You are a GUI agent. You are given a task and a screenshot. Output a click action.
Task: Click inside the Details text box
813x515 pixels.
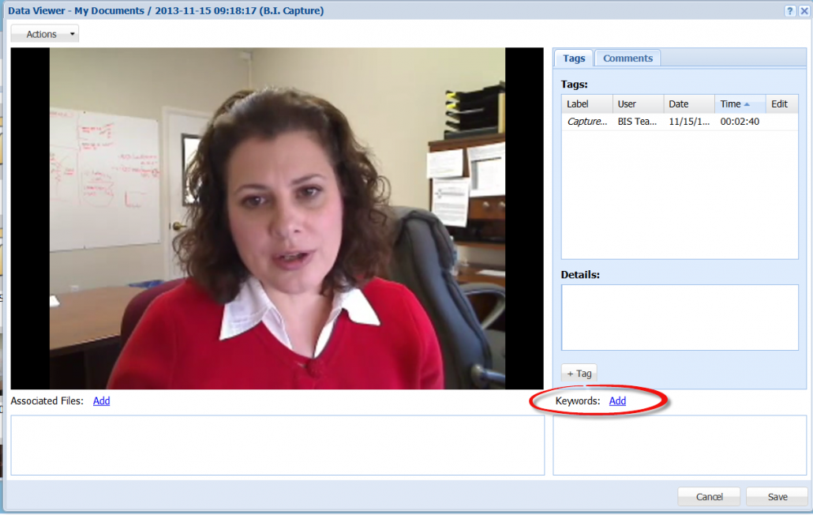(679, 316)
